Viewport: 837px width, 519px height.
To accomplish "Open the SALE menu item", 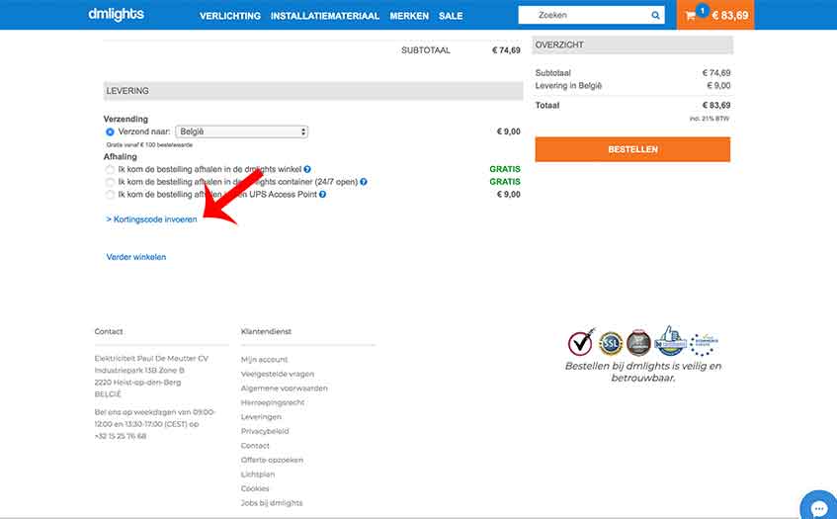I will pos(451,16).
